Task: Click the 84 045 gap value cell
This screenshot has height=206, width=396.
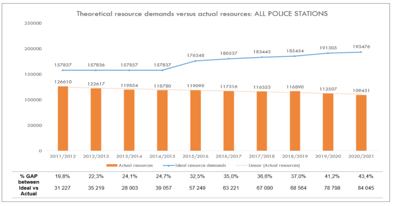Action: pos(366,188)
